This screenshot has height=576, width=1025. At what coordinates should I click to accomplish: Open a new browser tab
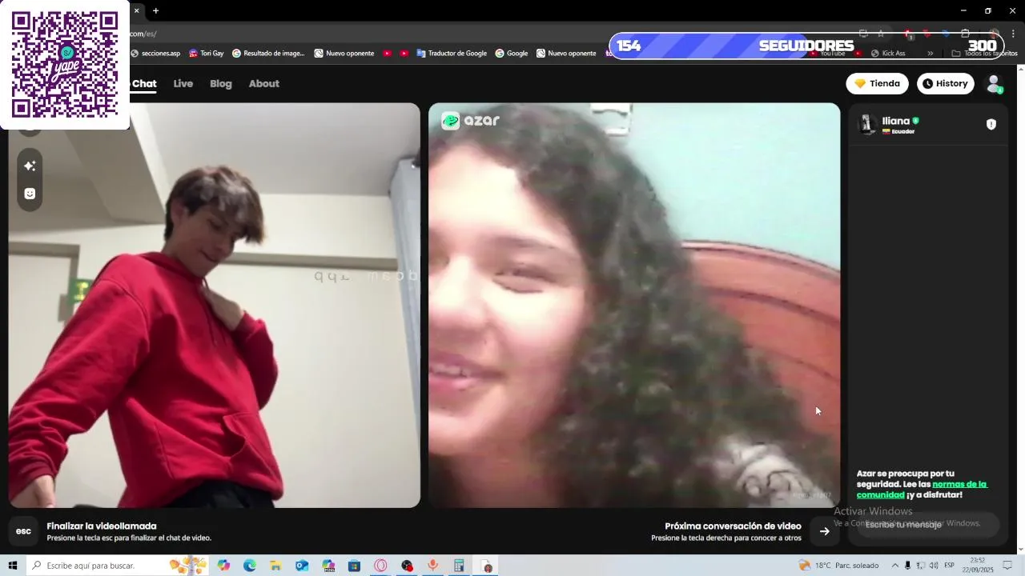tap(155, 10)
